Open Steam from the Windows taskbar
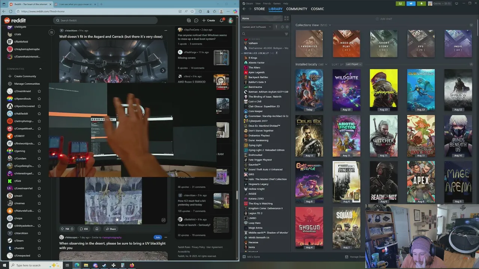Image resolution: width=479 pixels, height=269 pixels. tap(104, 265)
